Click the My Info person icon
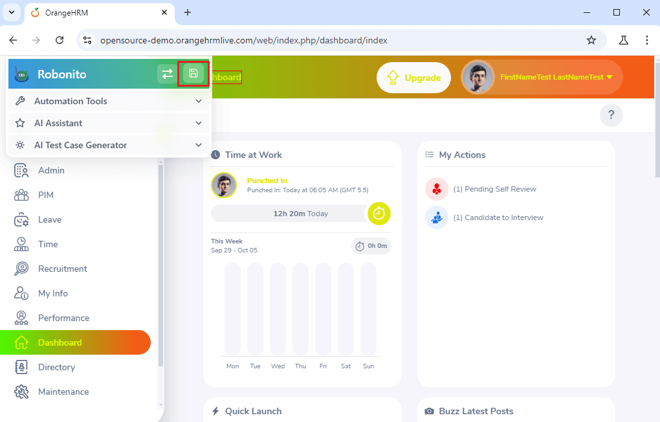Viewport: 660px width, 422px height. click(x=21, y=293)
